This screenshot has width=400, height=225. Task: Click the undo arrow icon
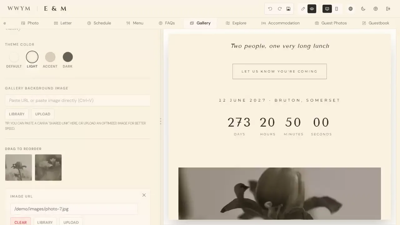(x=270, y=9)
